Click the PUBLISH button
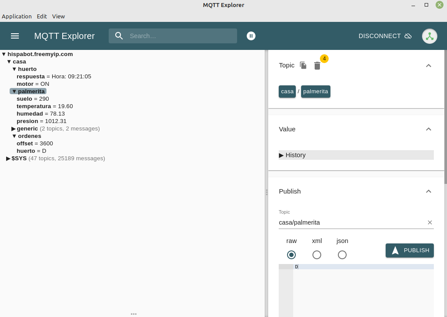447x317 pixels. click(410, 250)
